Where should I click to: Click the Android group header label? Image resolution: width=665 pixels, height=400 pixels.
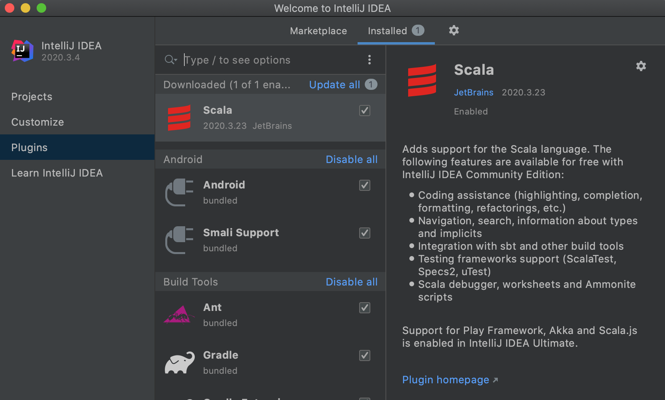coord(183,159)
